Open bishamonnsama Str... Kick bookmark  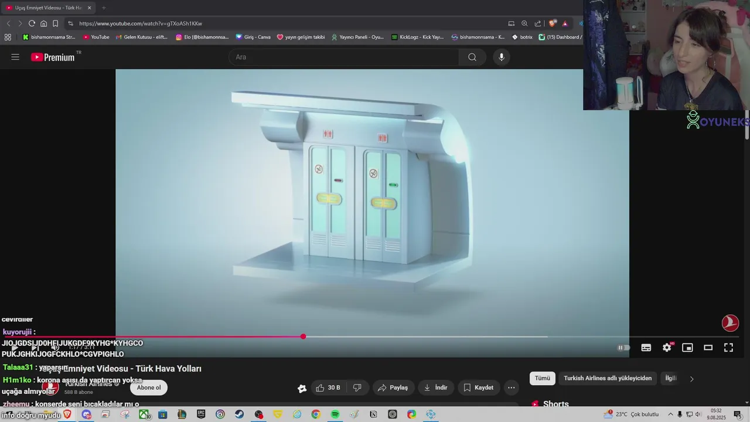49,37
